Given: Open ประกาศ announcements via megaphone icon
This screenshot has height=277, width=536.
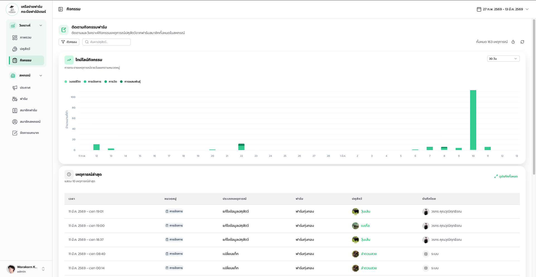Looking at the screenshot, I should click(15, 88).
